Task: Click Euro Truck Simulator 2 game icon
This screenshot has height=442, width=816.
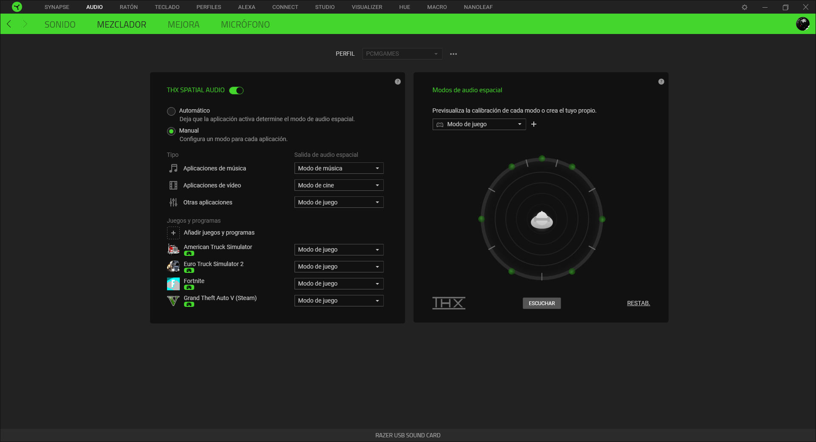Action: click(x=173, y=266)
